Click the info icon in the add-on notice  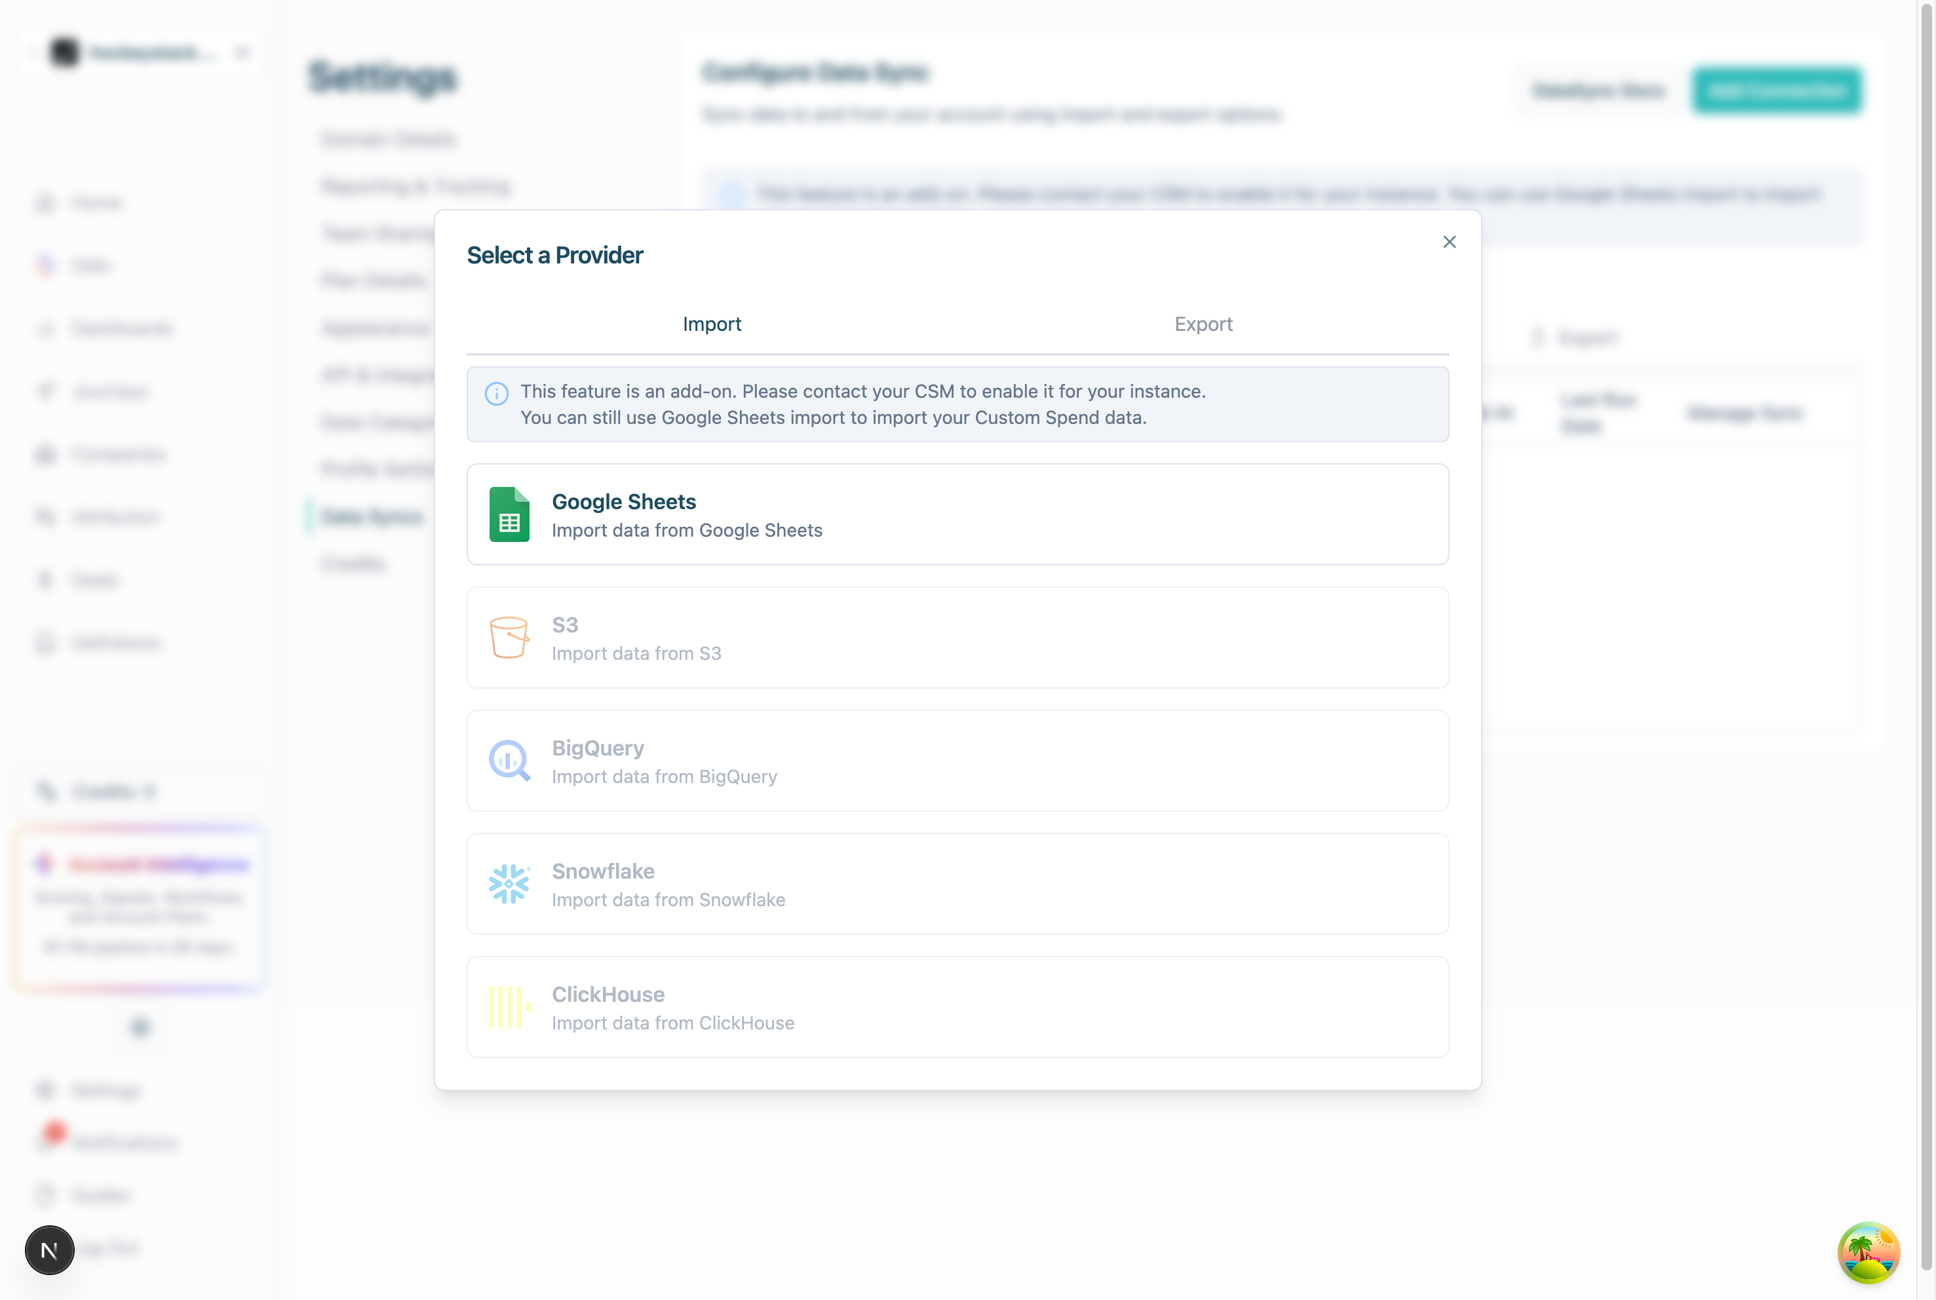pos(497,394)
